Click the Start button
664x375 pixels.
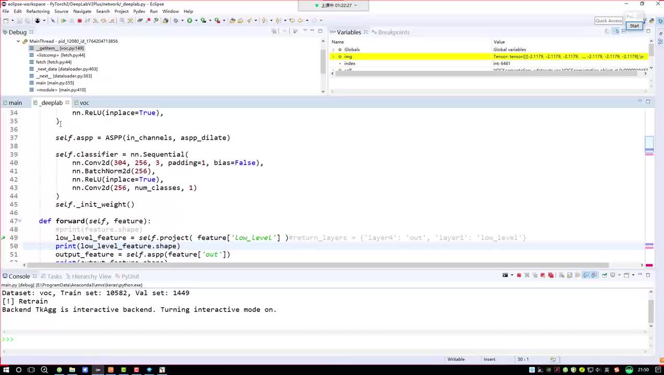(634, 26)
